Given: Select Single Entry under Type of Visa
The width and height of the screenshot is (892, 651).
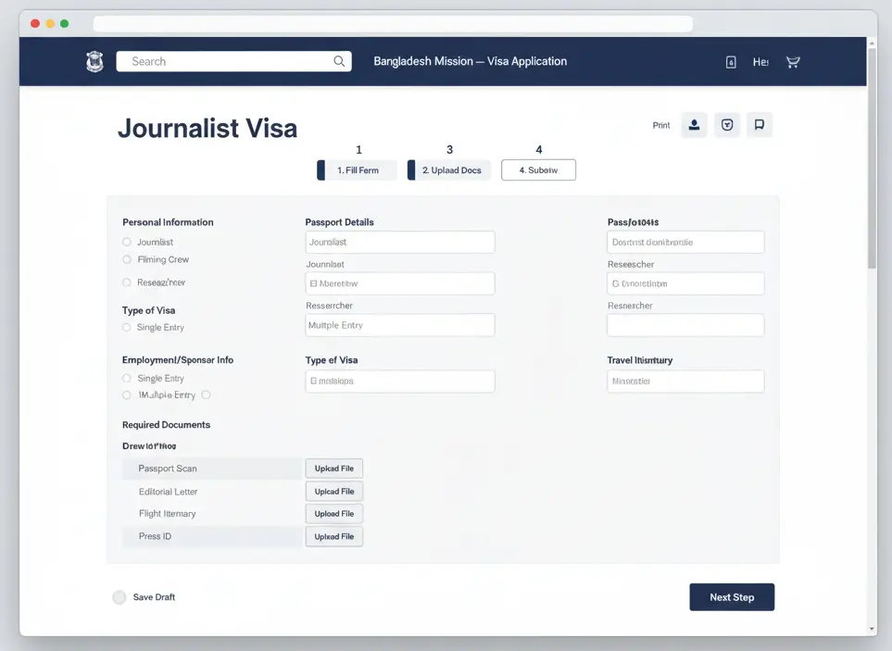Looking at the screenshot, I should (x=127, y=328).
